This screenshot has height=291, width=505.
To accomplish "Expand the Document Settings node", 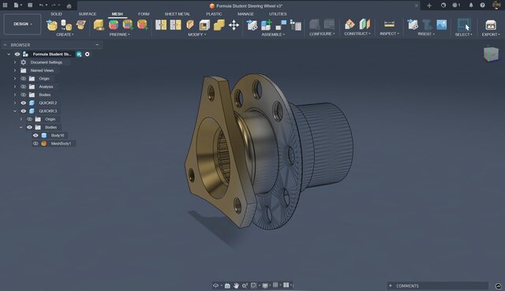I will click(15, 62).
